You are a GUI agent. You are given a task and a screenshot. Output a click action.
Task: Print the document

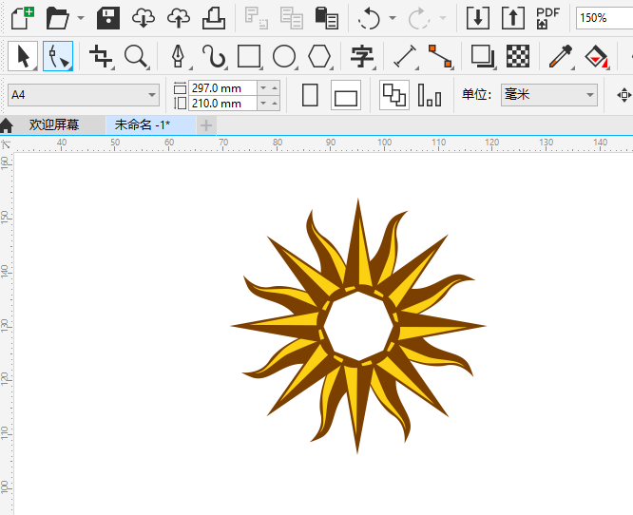(214, 18)
